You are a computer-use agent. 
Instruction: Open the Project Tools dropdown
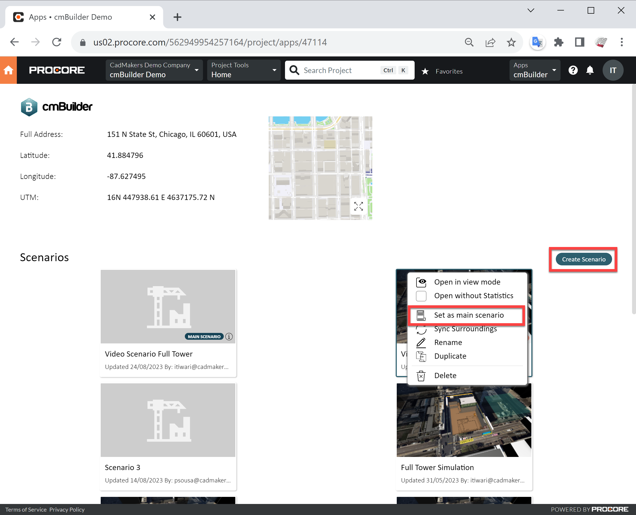pyautogui.click(x=274, y=70)
